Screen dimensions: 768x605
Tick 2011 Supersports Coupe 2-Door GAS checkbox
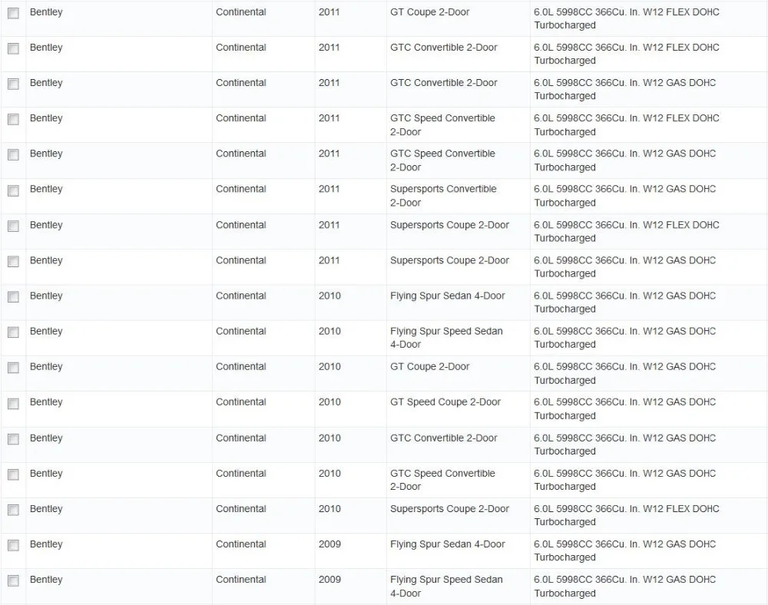(x=13, y=261)
